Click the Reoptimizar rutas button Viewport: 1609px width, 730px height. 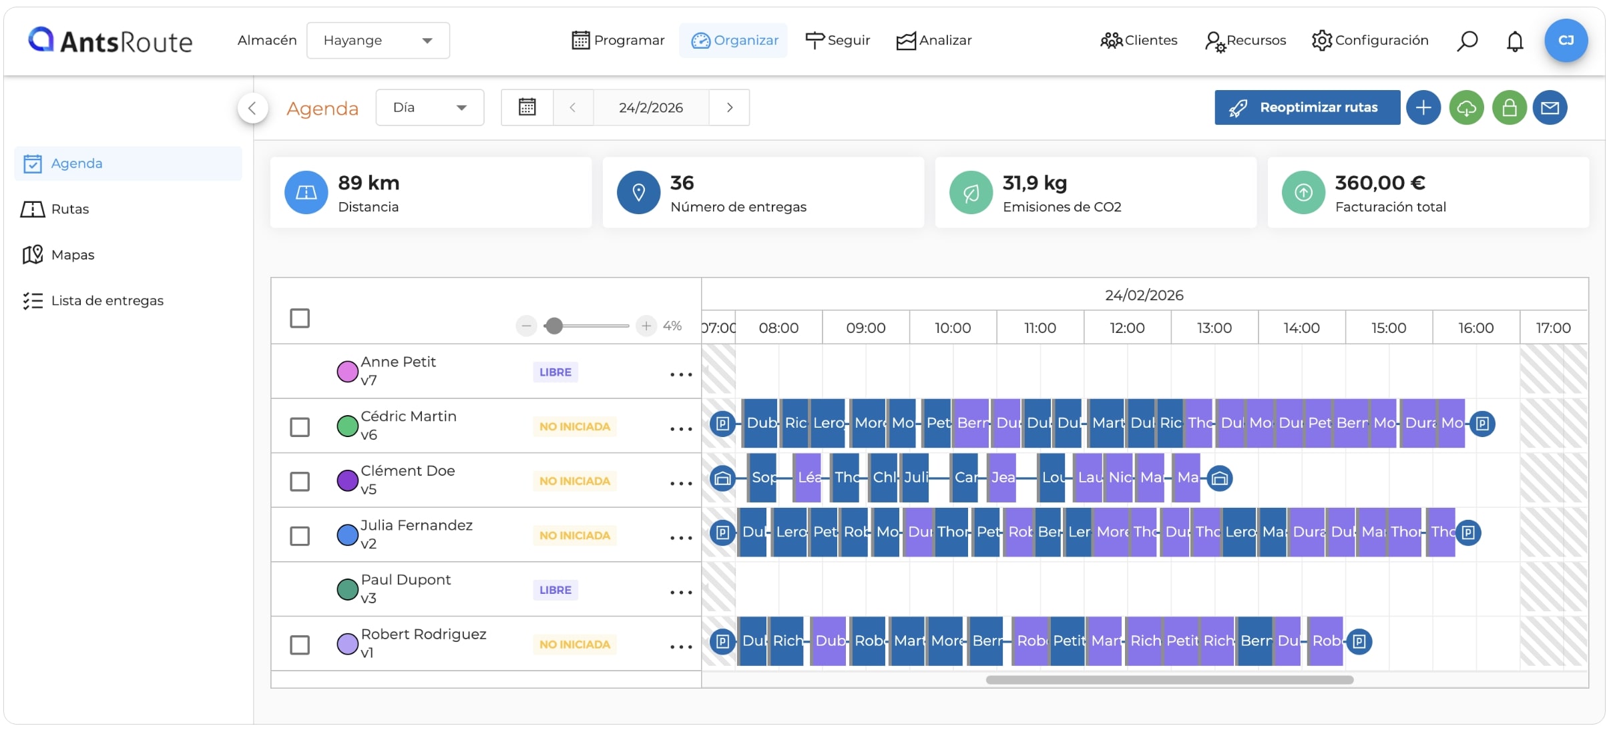tap(1307, 107)
